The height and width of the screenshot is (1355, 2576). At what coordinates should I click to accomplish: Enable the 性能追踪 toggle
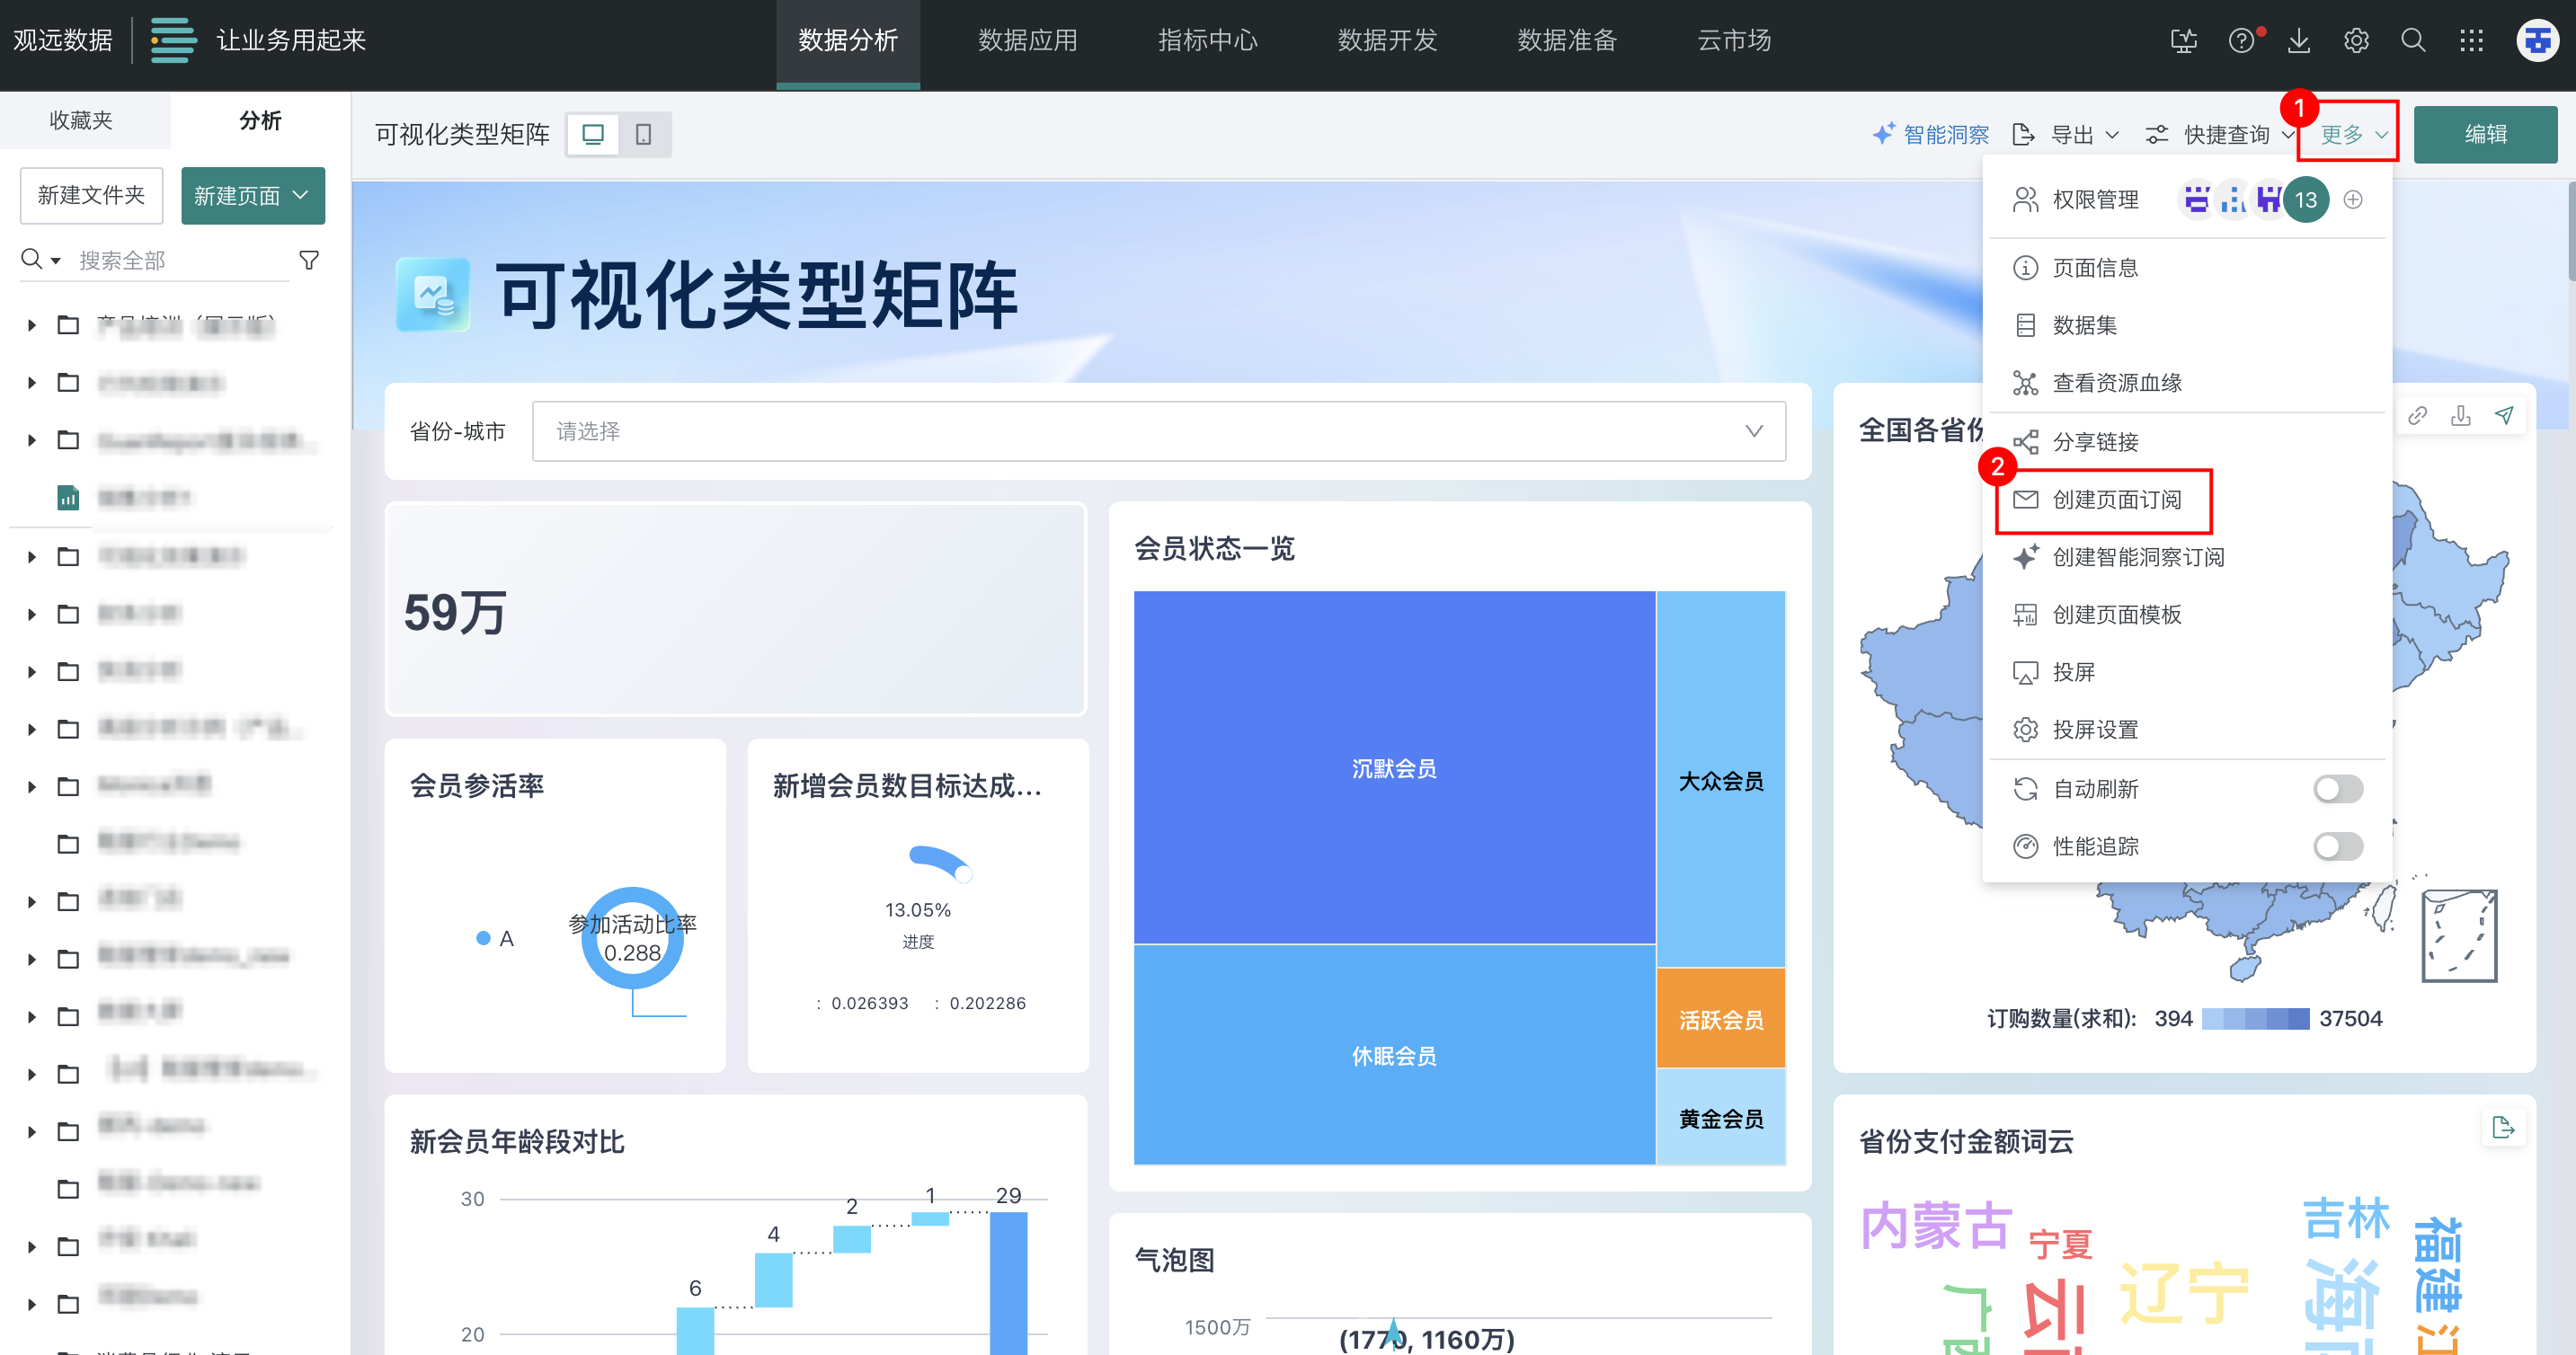pyautogui.click(x=2338, y=846)
